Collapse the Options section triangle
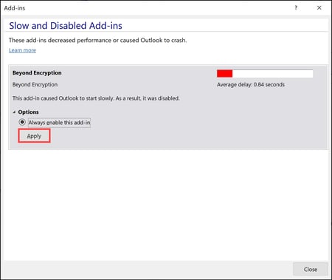The height and width of the screenshot is (280, 332). pos(14,112)
